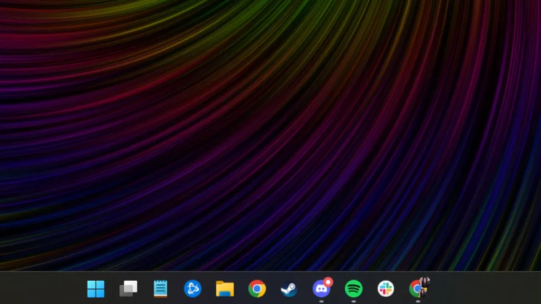Click the running indicator under Chrome profile icon
Screen dimensions: 541x304
tap(418, 301)
